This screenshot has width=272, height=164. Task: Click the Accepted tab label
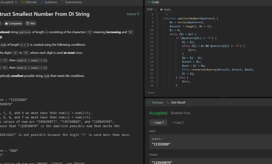point(7,2)
